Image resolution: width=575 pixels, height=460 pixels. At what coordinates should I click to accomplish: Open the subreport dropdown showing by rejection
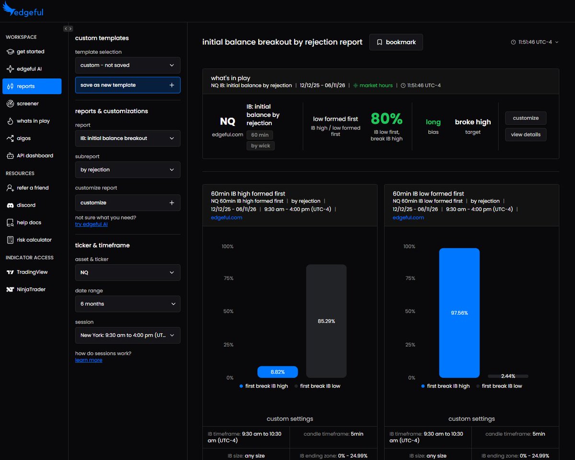128,170
